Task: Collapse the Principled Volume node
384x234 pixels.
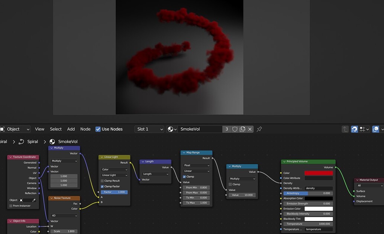Action: pyautogui.click(x=284, y=162)
